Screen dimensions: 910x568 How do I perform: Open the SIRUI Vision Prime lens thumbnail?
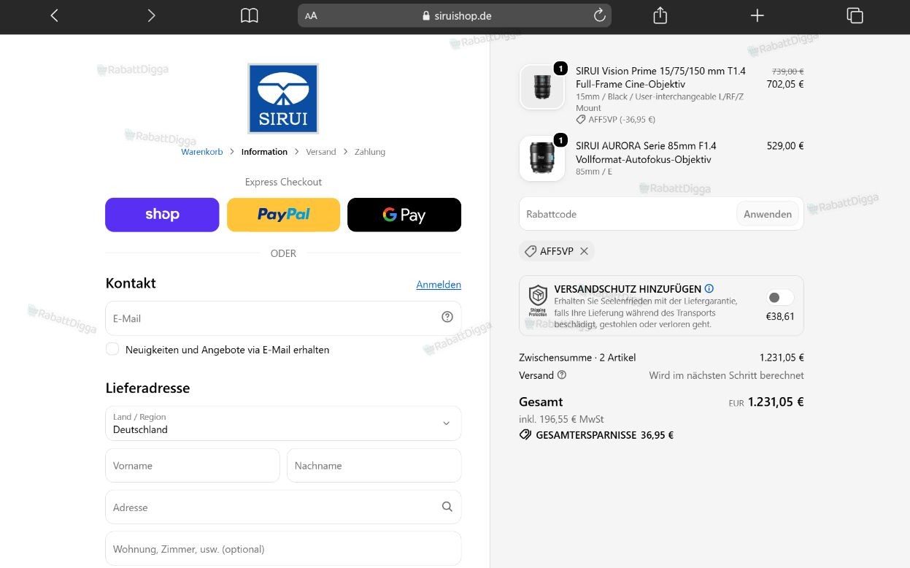pyautogui.click(x=542, y=87)
